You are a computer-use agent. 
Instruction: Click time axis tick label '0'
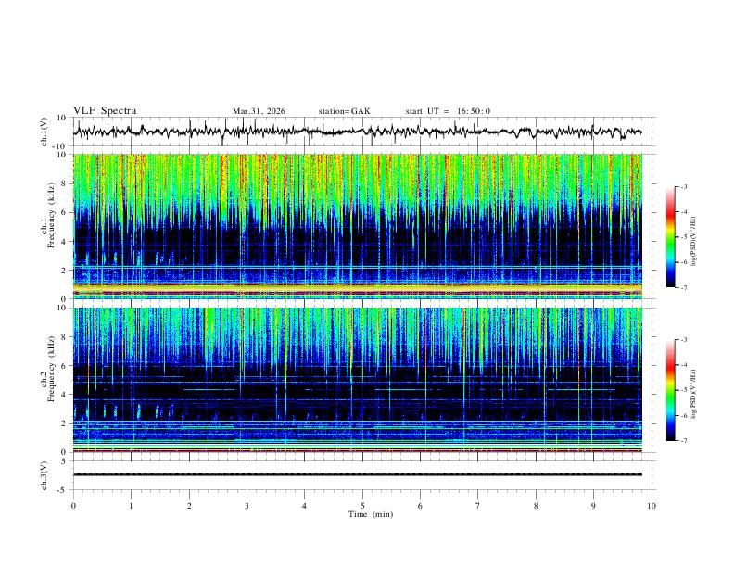click(73, 506)
